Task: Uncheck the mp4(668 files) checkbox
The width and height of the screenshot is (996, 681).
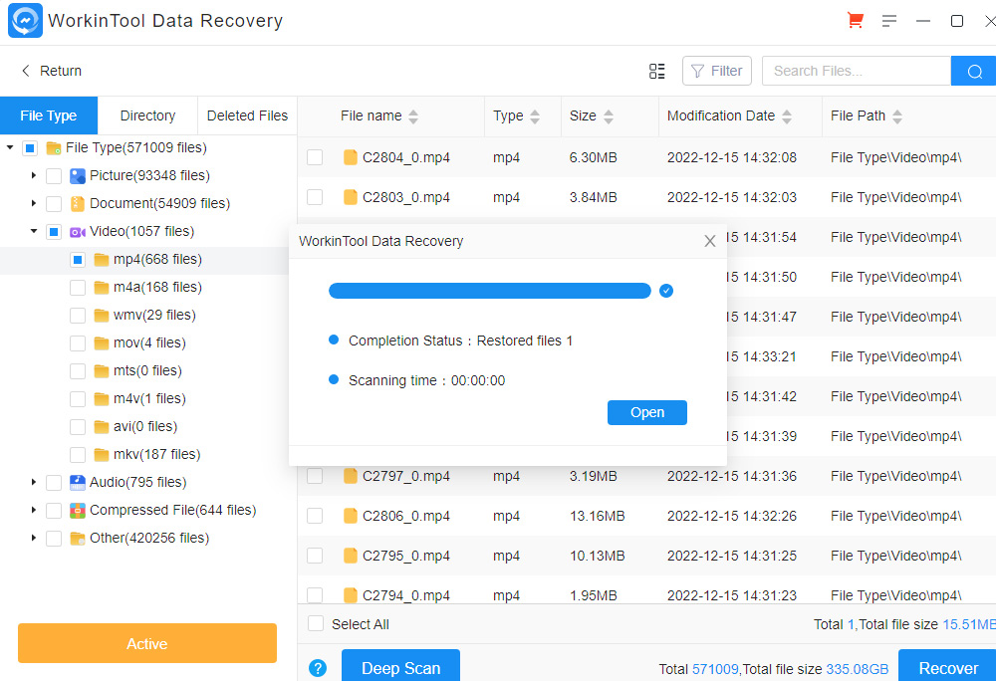Action: (x=78, y=260)
